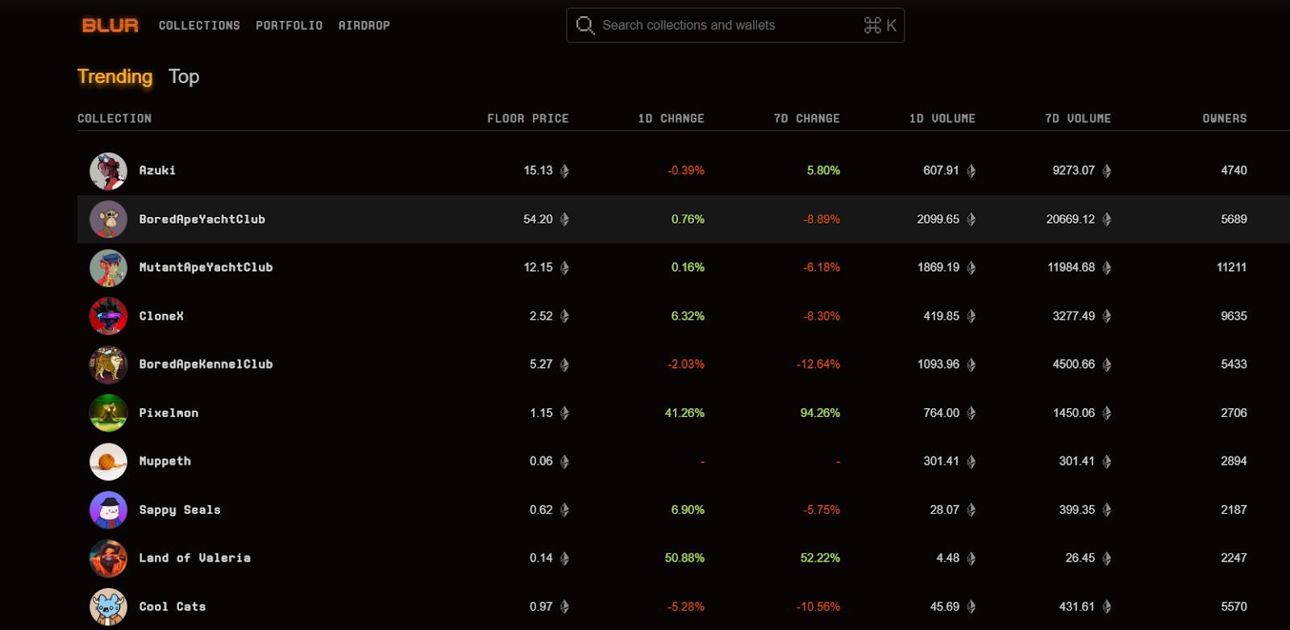Viewport: 1290px width, 630px height.
Task: Click Pixelmon 7D change 94.26%
Action: [820, 412]
